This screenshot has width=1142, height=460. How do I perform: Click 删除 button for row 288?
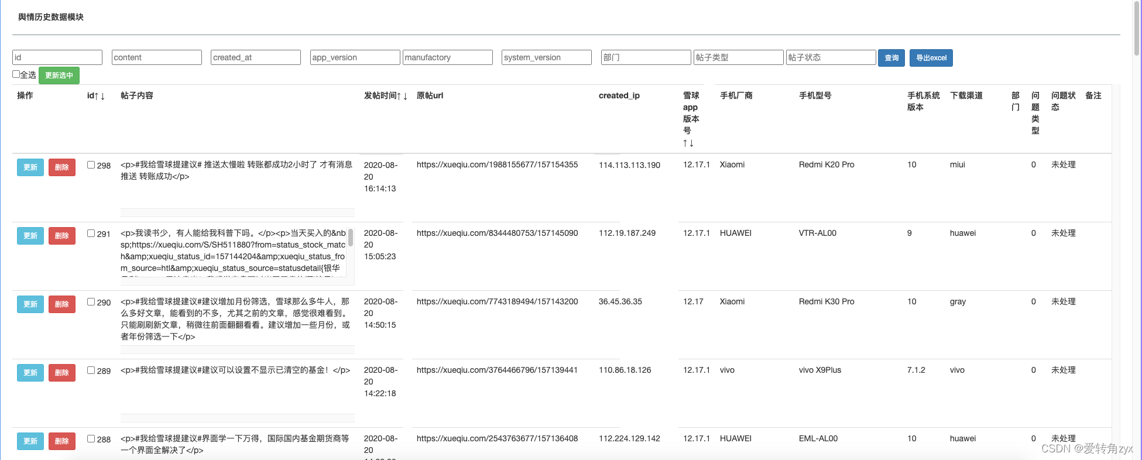click(62, 441)
